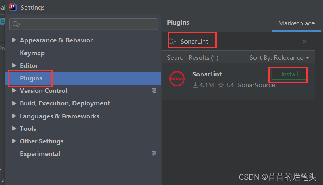Open Tools settings label
The width and height of the screenshot is (323, 185).
[28, 129]
